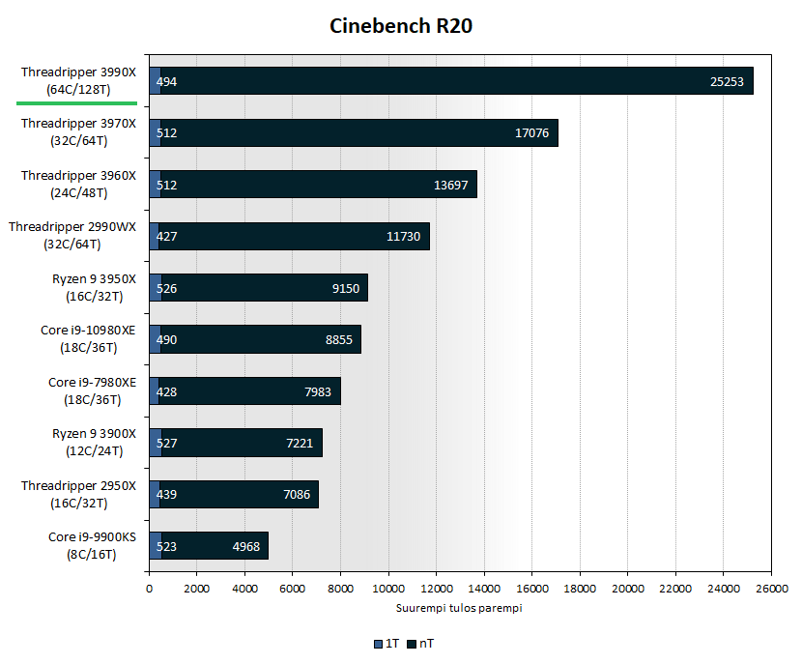Click the "26000" axis tick label
This screenshot has width=802, height=664.
coord(772,589)
